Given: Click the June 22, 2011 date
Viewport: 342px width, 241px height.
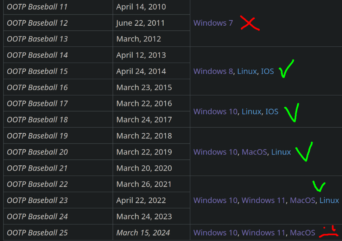Looking at the screenshot, I should pyautogui.click(x=140, y=23).
